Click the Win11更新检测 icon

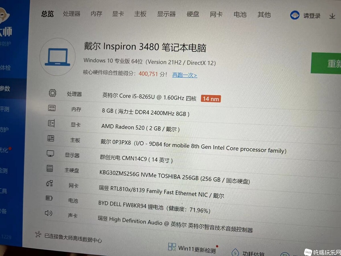pos(172,247)
